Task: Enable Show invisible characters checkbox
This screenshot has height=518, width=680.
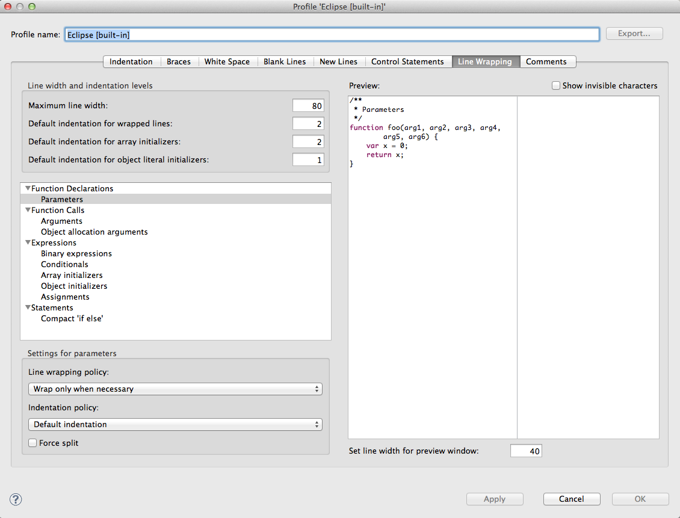Action: coord(556,86)
